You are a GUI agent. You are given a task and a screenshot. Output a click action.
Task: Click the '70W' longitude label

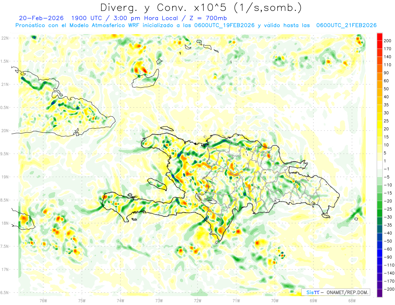pos(275,300)
